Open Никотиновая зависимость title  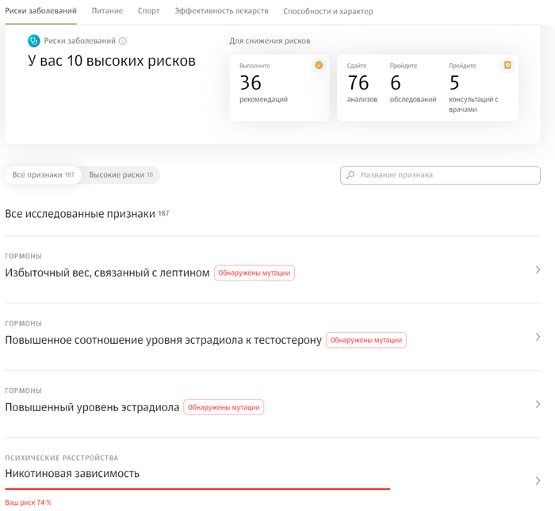72,474
